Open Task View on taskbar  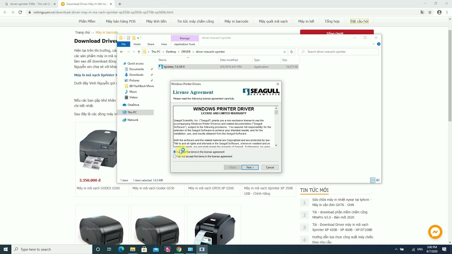click(109, 249)
